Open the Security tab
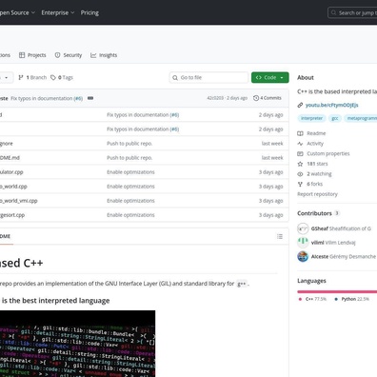The height and width of the screenshot is (377, 377). (x=69, y=55)
